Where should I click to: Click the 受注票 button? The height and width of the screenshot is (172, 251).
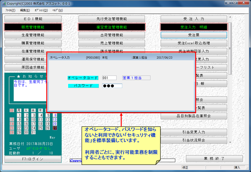(x=194, y=35)
